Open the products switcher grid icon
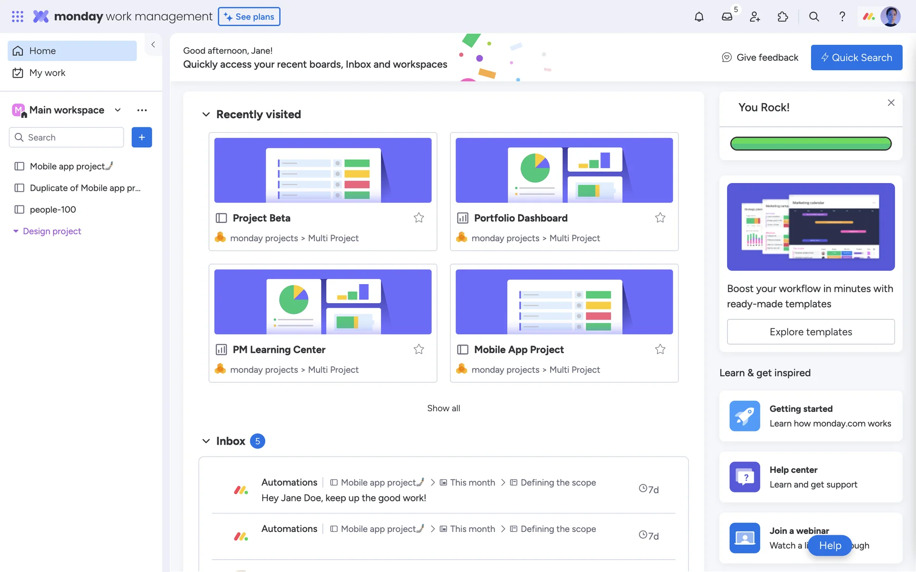This screenshot has height=572, width=916. 18,17
